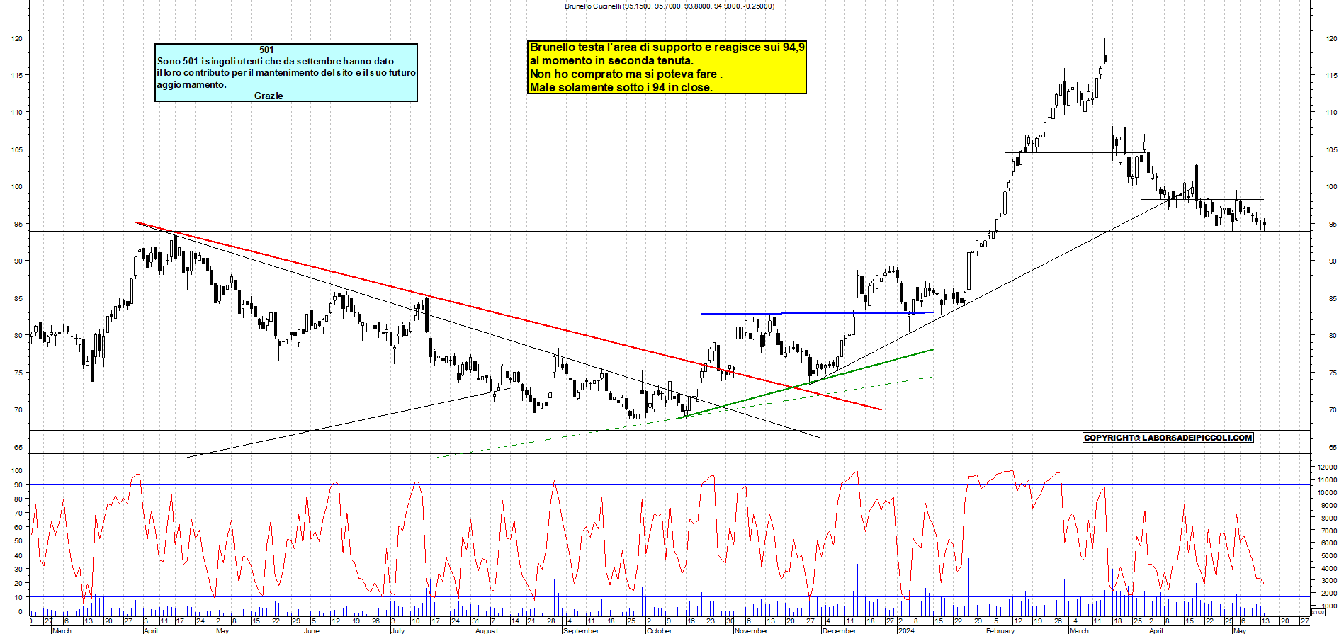1339x634 pixels.
Task: Click the 12000 volume axis value
Action: 1327,467
